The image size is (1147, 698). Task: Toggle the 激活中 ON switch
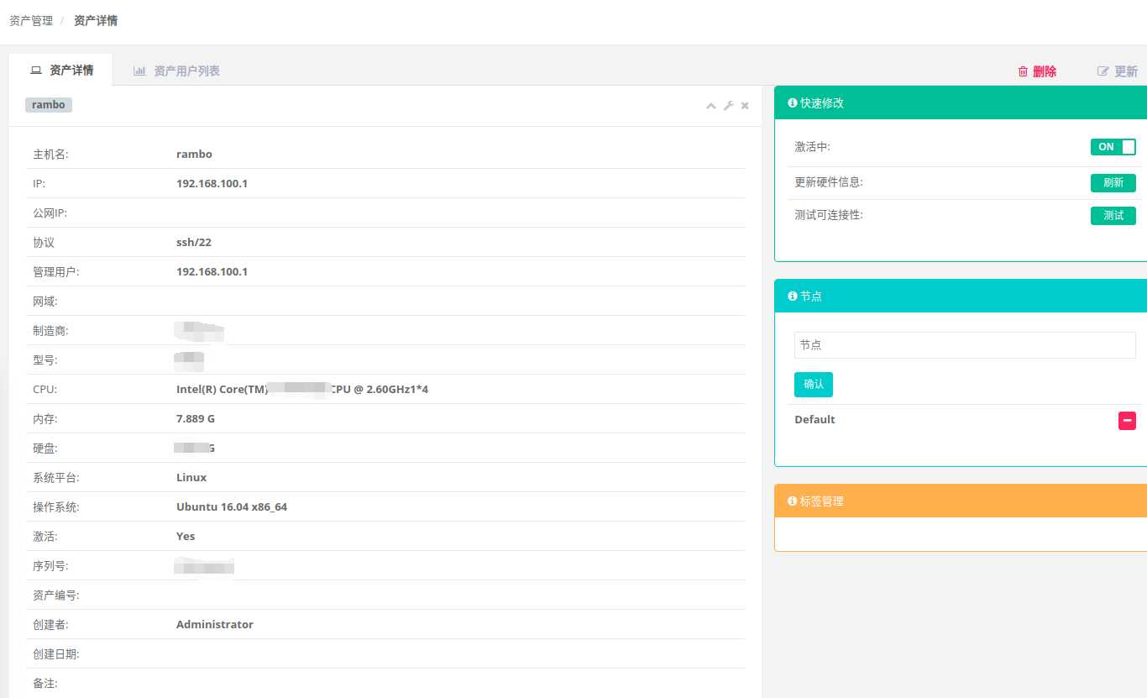(1113, 147)
